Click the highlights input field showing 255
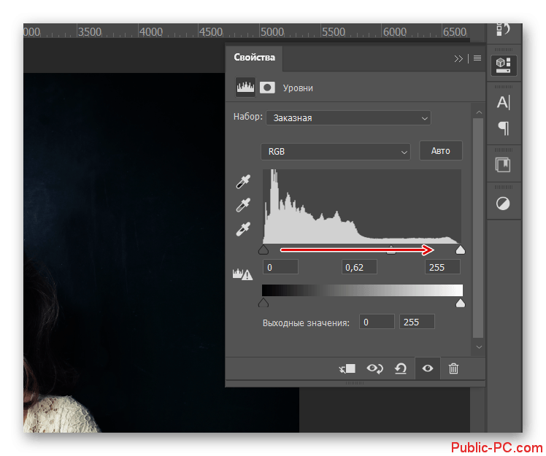This screenshot has height=456, width=546. [442, 267]
